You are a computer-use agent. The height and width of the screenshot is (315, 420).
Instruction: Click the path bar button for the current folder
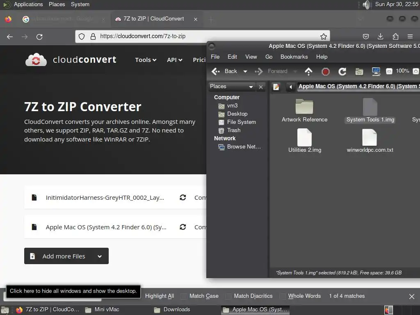click(358, 87)
